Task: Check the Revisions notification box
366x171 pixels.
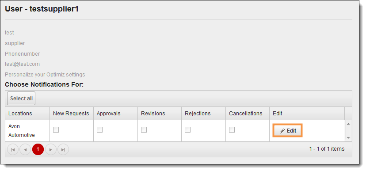Action: (144, 130)
